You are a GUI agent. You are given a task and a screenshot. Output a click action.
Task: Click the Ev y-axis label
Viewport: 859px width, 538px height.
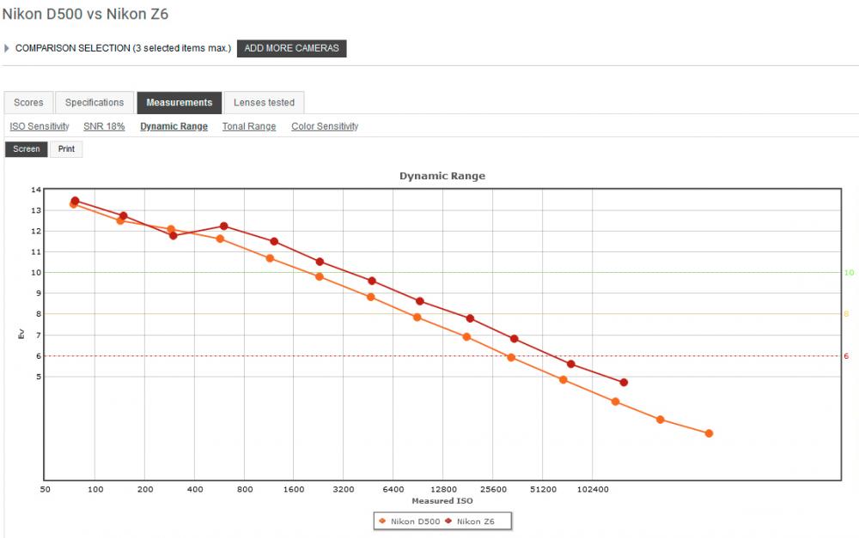21,334
